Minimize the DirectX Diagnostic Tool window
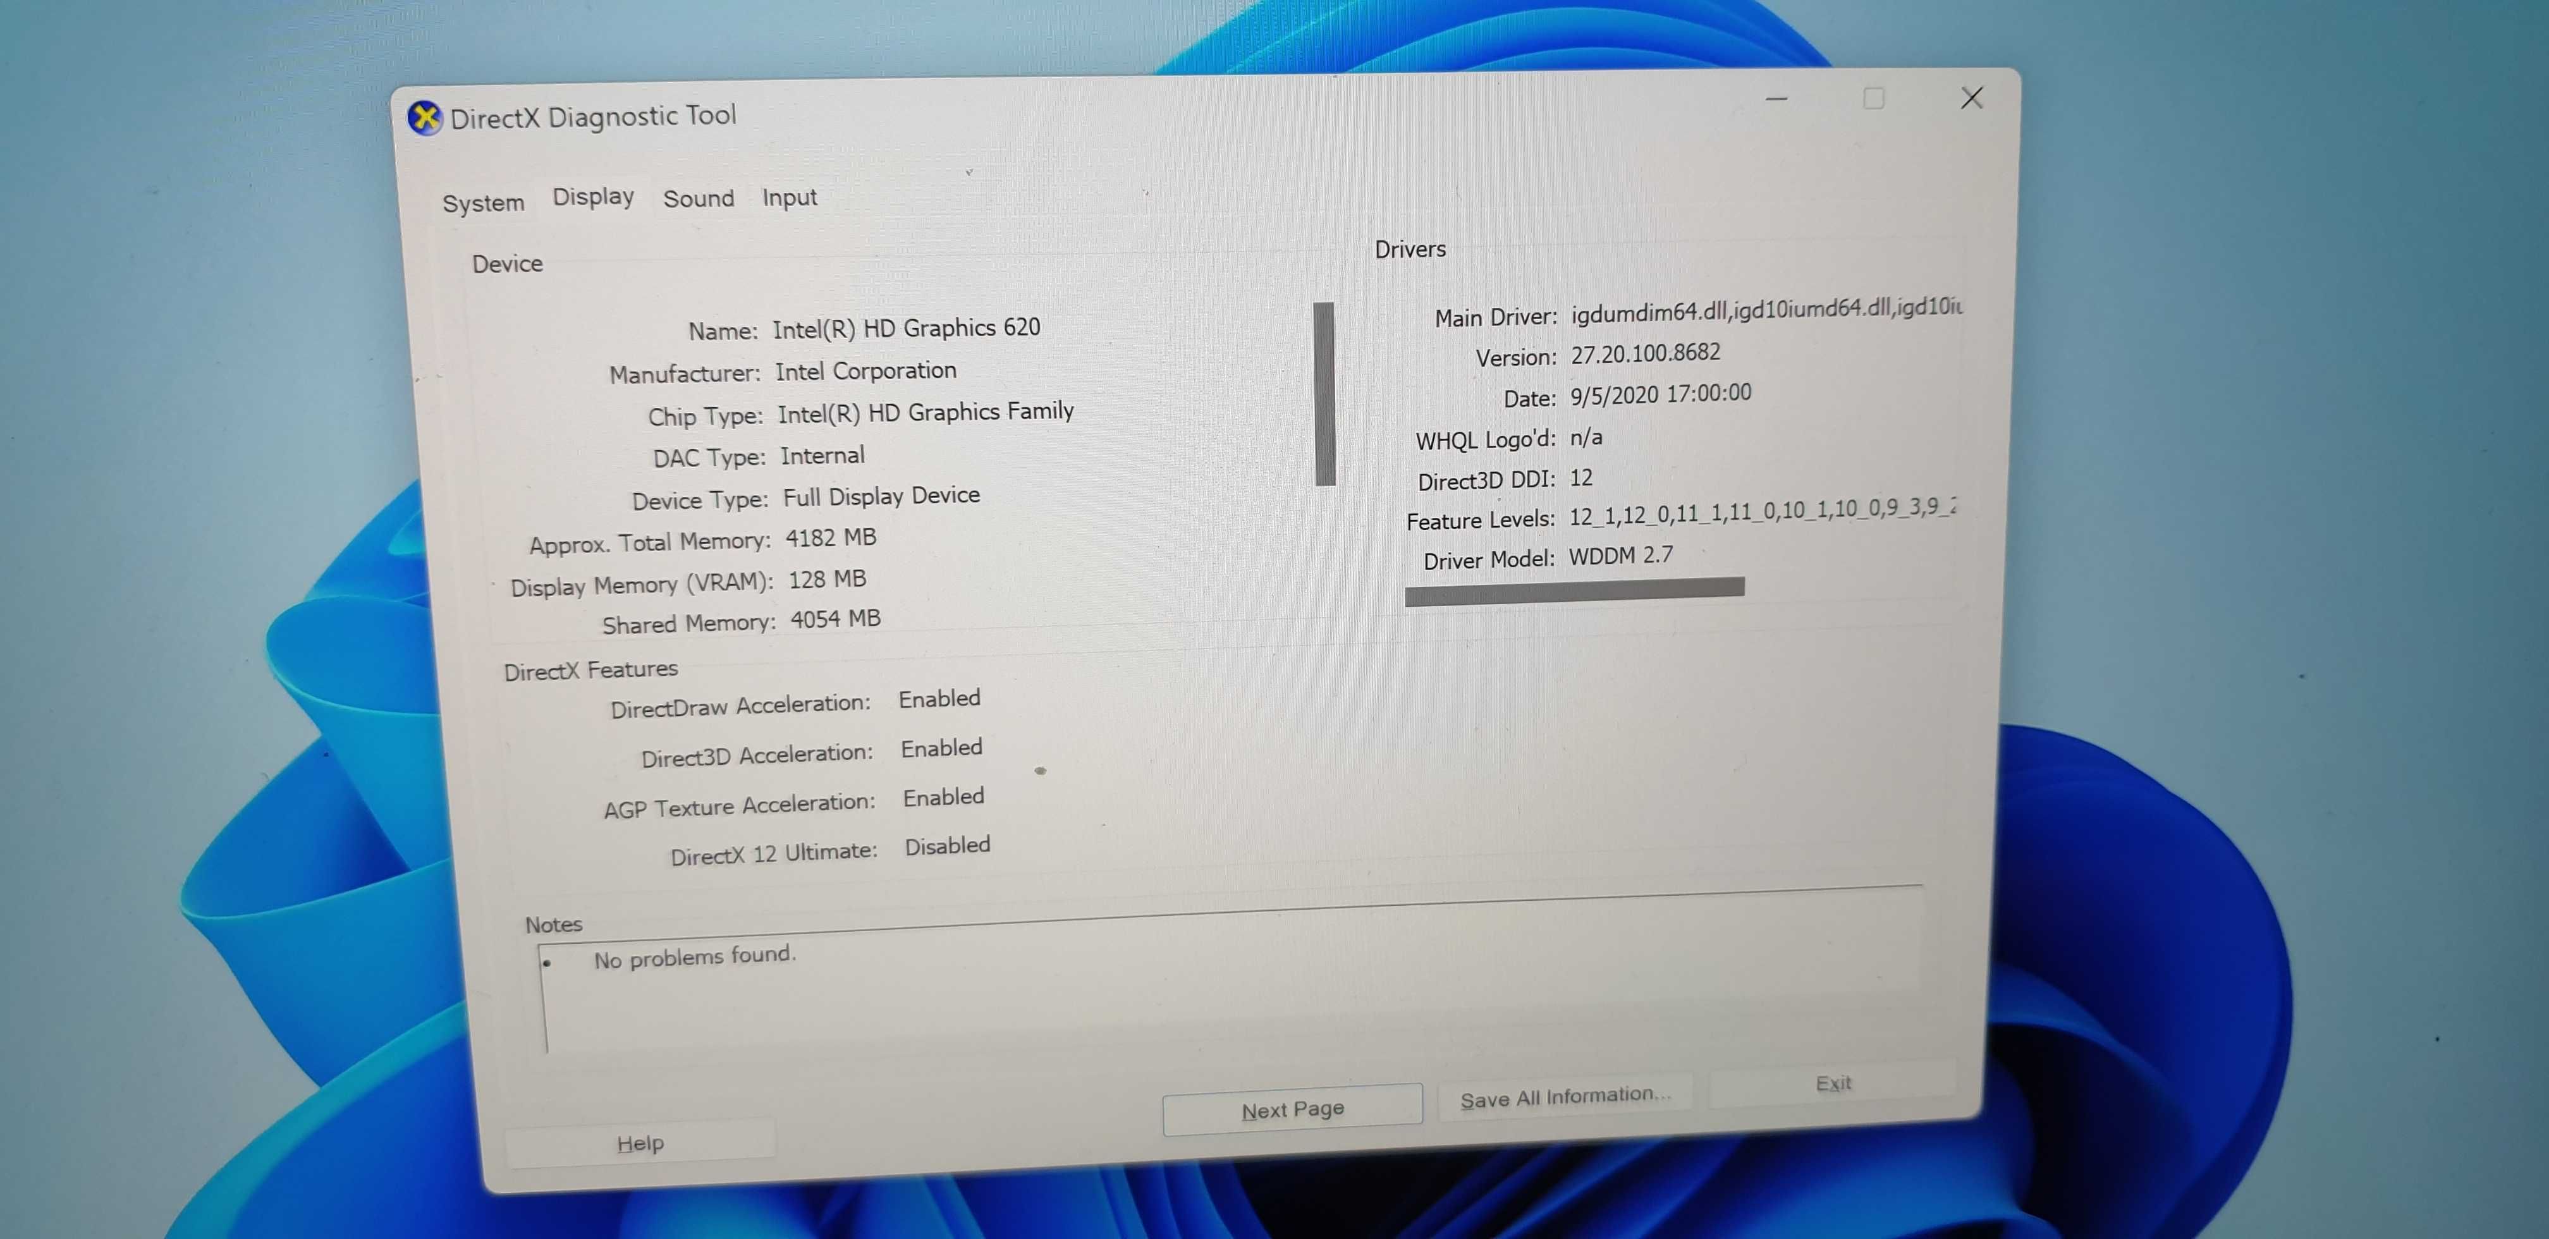Image resolution: width=2549 pixels, height=1239 pixels. (1776, 99)
